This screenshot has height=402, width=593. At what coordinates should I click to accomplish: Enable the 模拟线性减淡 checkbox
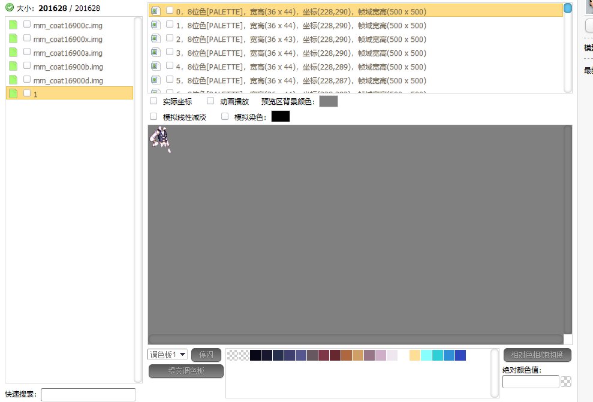point(153,116)
